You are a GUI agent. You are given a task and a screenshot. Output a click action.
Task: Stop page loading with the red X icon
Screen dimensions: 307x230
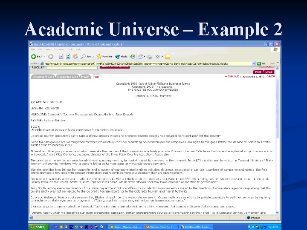pyautogui.click(x=61, y=57)
